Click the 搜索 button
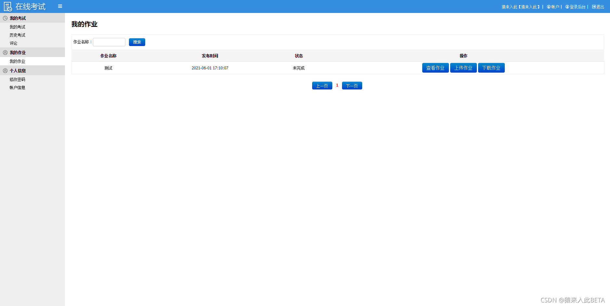Image resolution: width=610 pixels, height=306 pixels. coord(137,42)
